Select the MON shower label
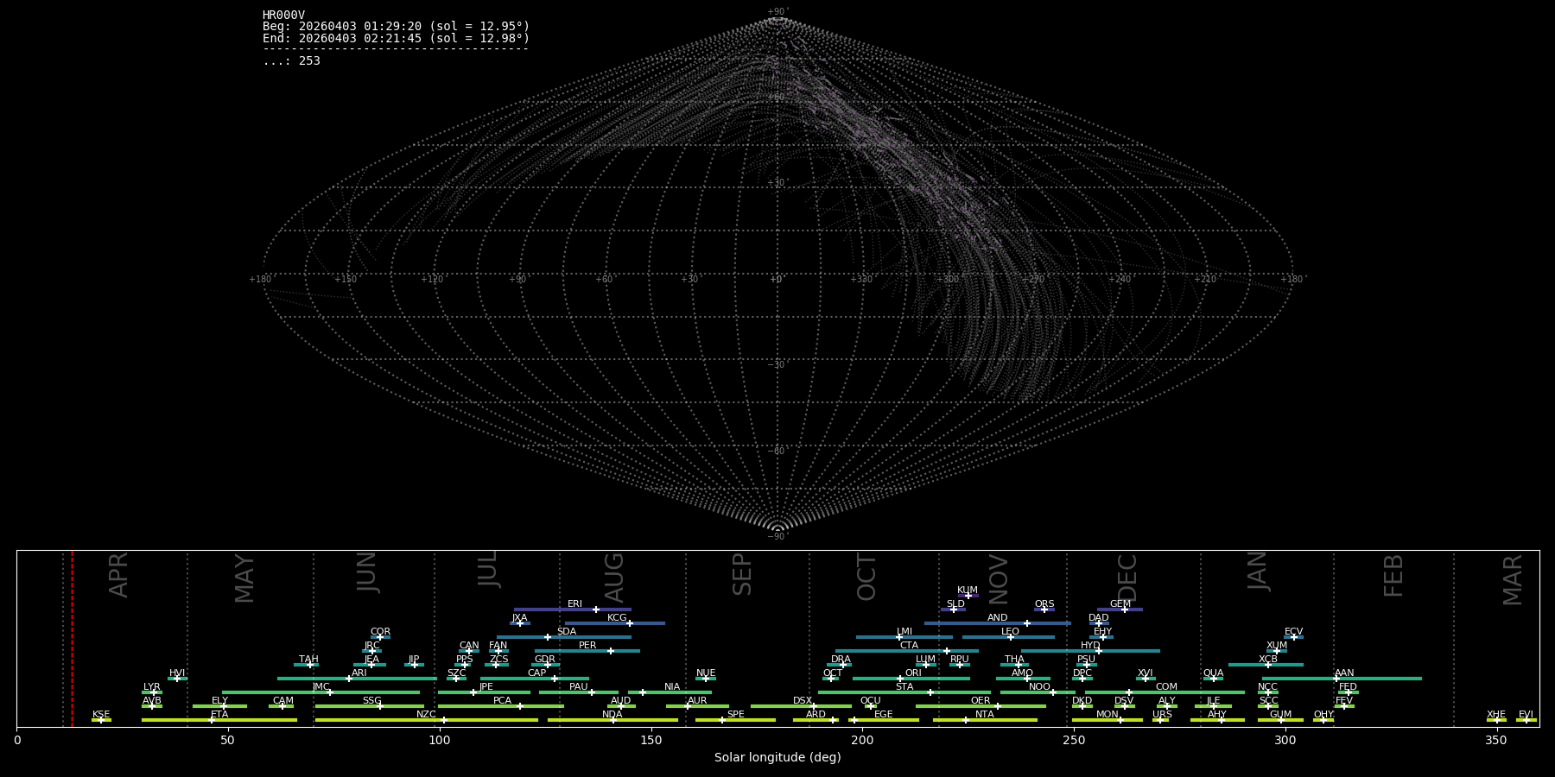 point(1107,714)
